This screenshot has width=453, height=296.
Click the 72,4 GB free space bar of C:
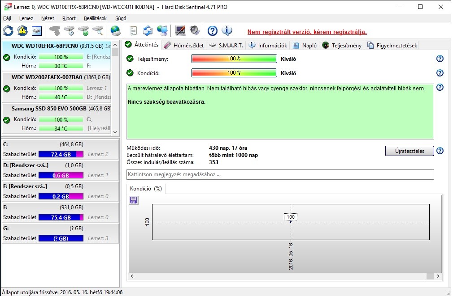pyautogui.click(x=61, y=154)
